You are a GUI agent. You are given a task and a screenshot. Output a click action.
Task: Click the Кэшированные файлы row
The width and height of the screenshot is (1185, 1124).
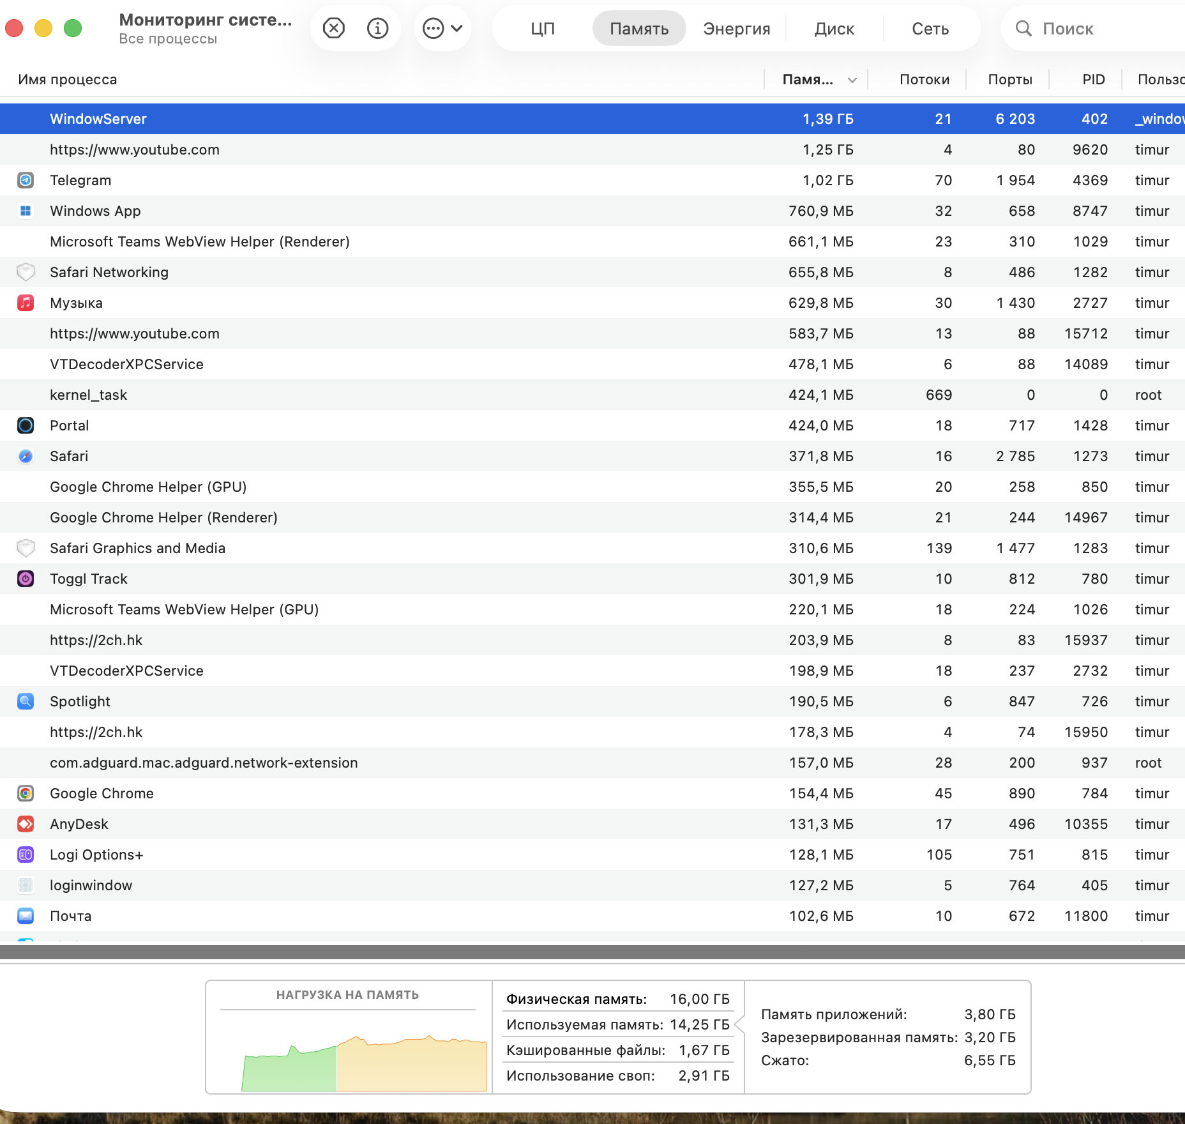pos(617,1050)
